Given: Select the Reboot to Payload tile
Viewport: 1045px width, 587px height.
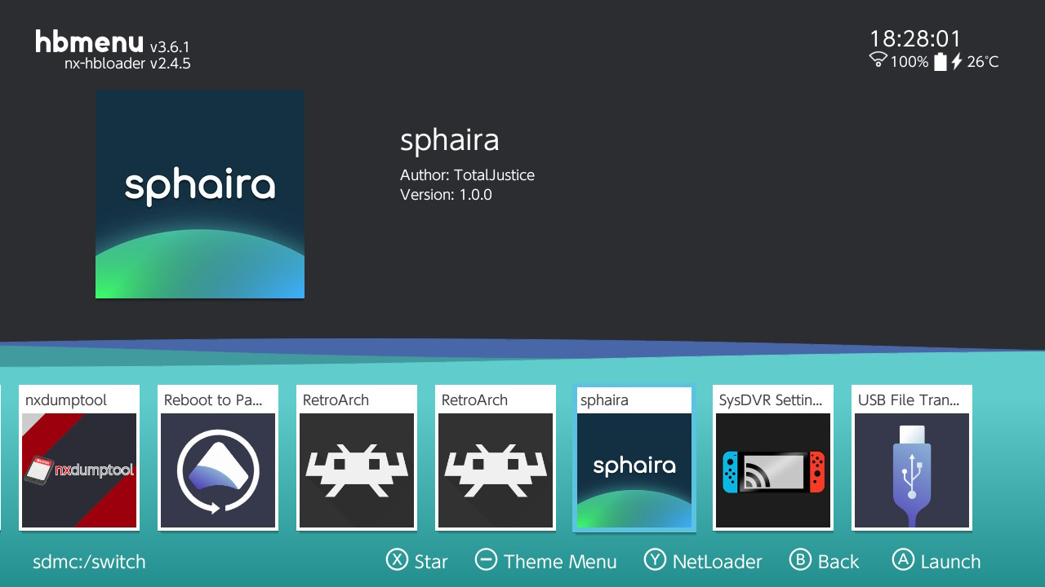Looking at the screenshot, I should pyautogui.click(x=218, y=457).
